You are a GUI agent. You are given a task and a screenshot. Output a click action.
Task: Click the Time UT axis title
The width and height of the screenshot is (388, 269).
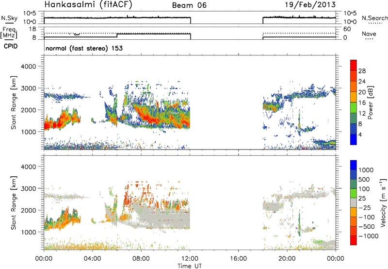pyautogui.click(x=190, y=266)
